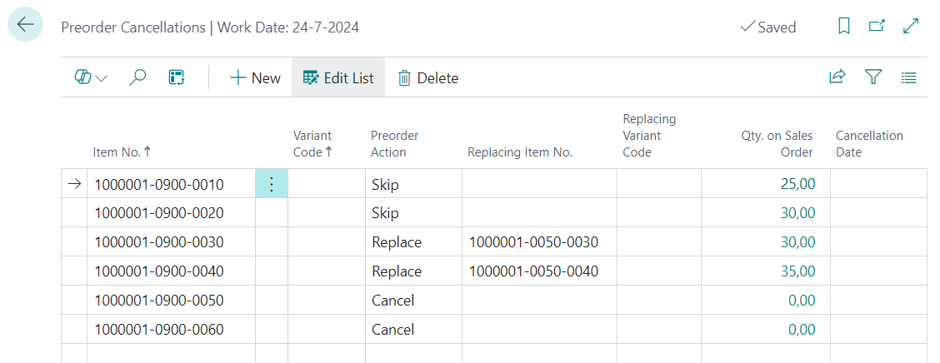This screenshot has width=940, height=363.
Task: Toggle Edit List mode
Action: pyautogui.click(x=338, y=77)
